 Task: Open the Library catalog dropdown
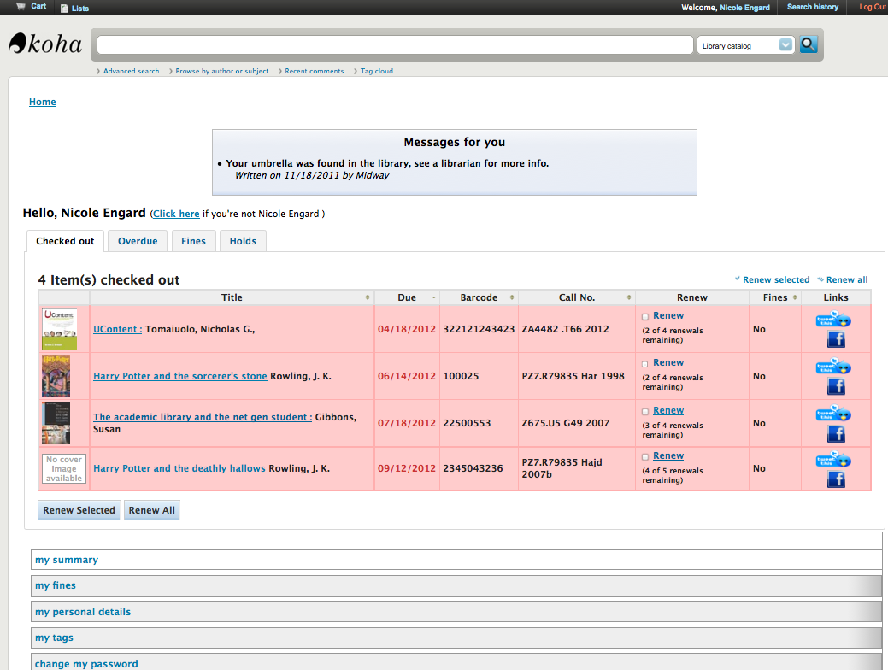[746, 45]
